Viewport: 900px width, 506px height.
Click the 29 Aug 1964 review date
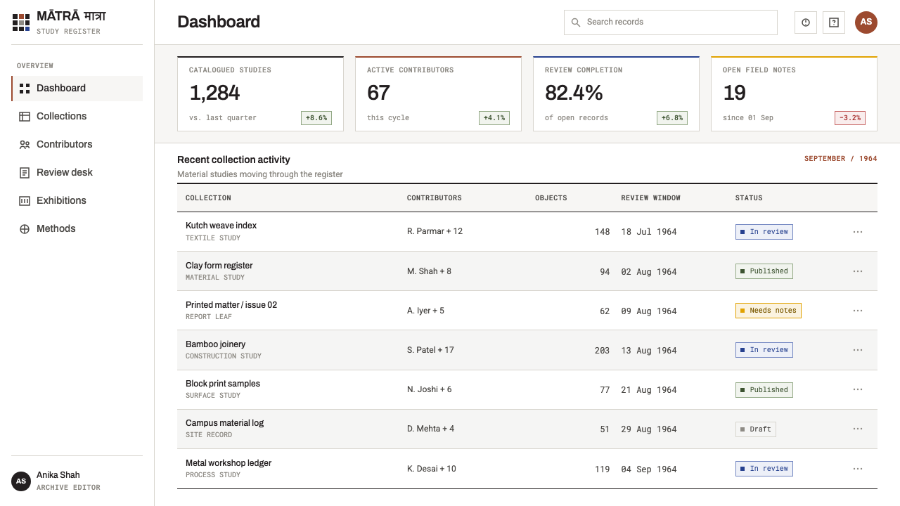coord(649,429)
